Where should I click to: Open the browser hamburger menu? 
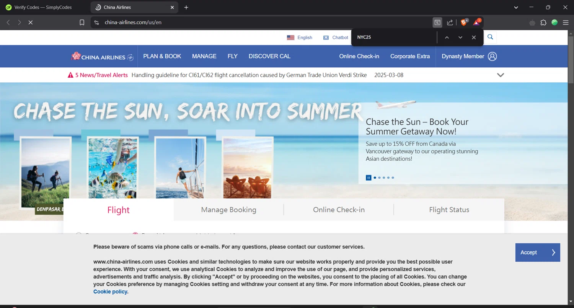click(x=566, y=23)
